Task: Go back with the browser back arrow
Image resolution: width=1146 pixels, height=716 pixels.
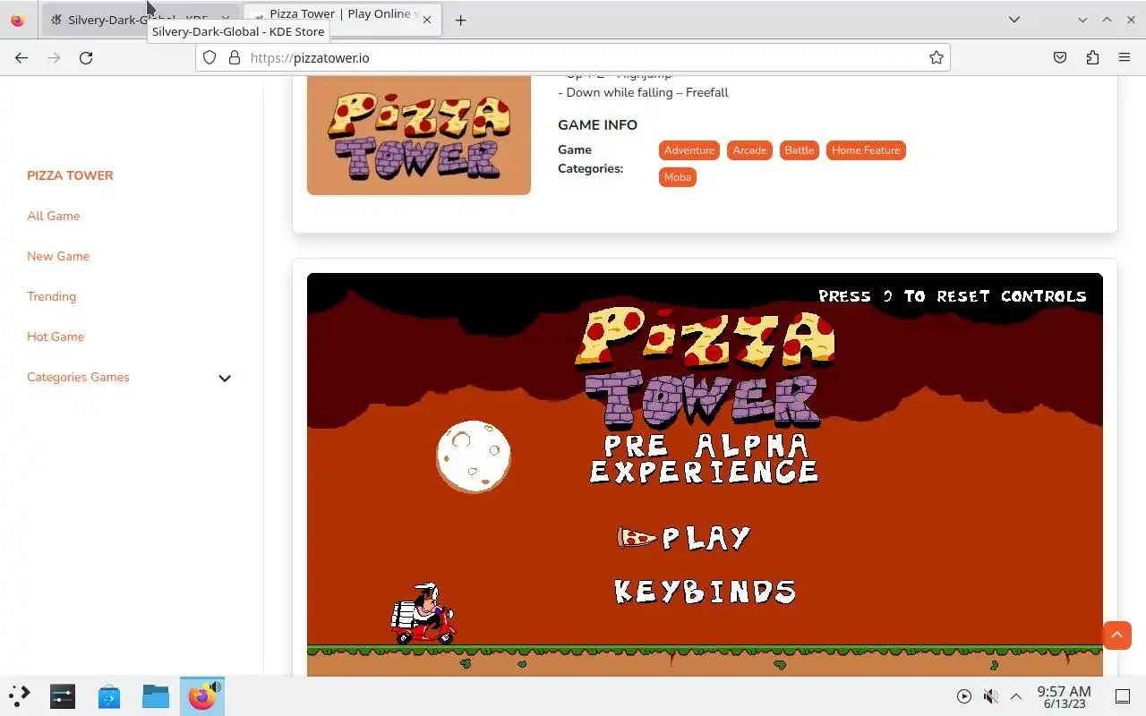Action: pyautogui.click(x=21, y=57)
